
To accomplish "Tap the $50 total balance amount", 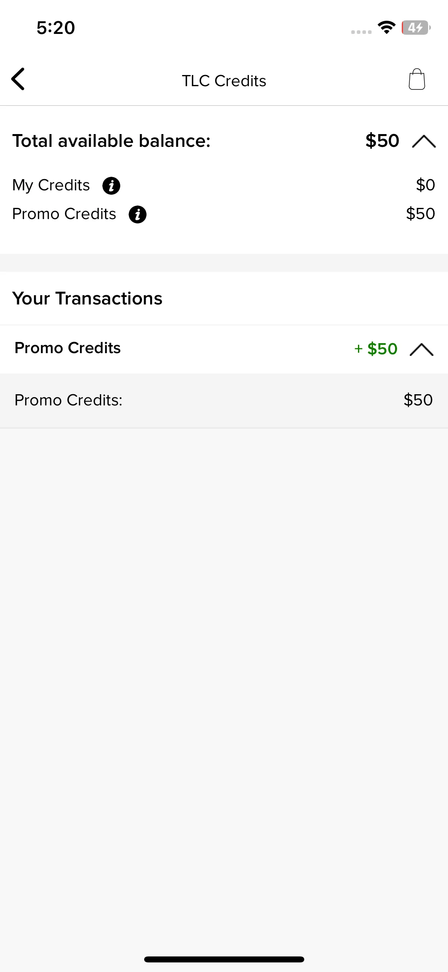I will (382, 141).
